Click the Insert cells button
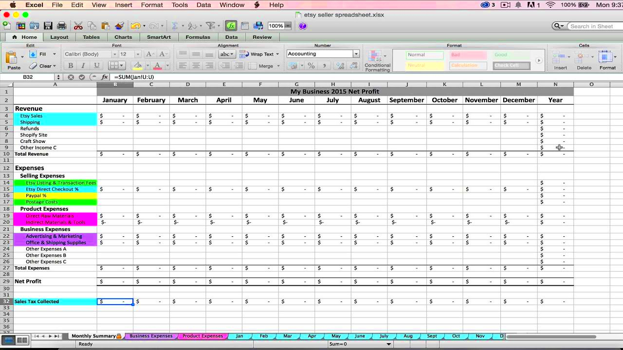623x350 pixels. click(x=560, y=60)
